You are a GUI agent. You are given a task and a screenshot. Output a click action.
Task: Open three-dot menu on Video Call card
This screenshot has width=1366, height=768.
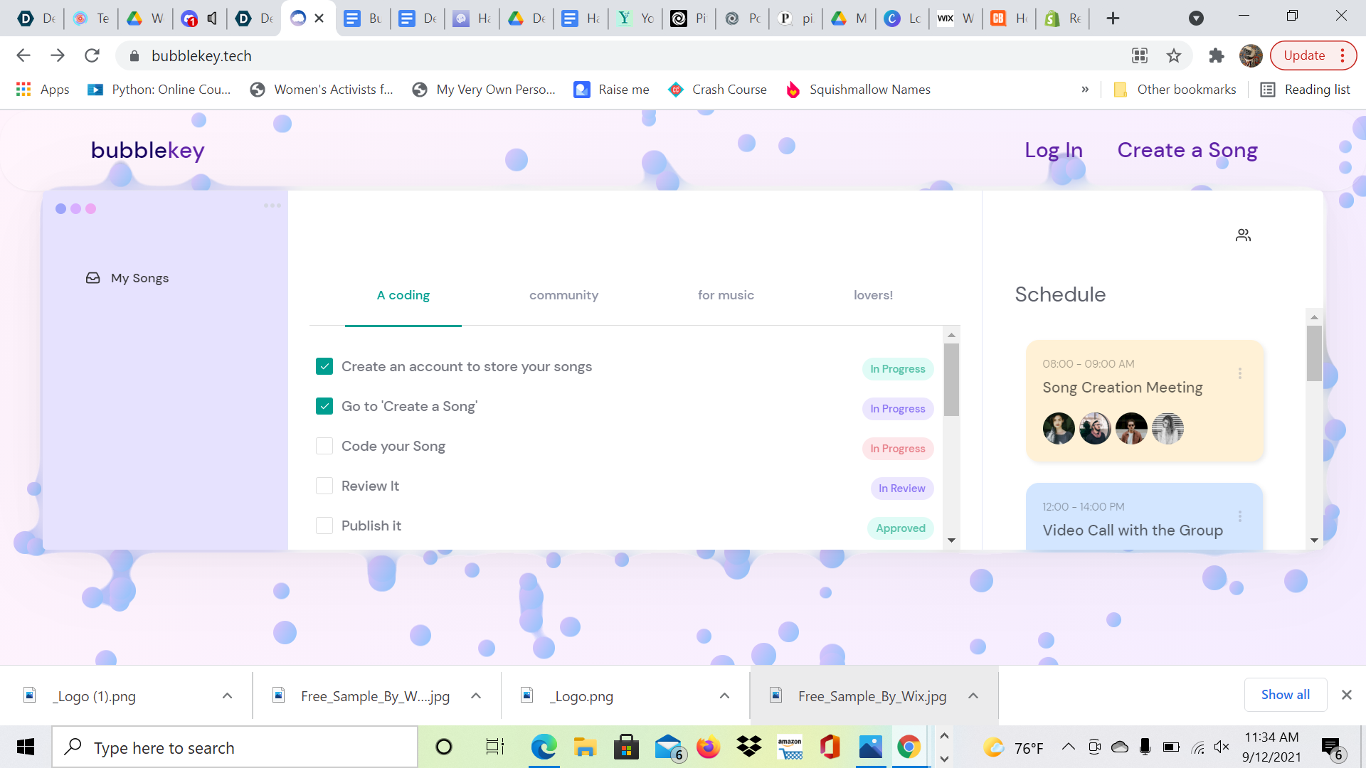[1240, 516]
